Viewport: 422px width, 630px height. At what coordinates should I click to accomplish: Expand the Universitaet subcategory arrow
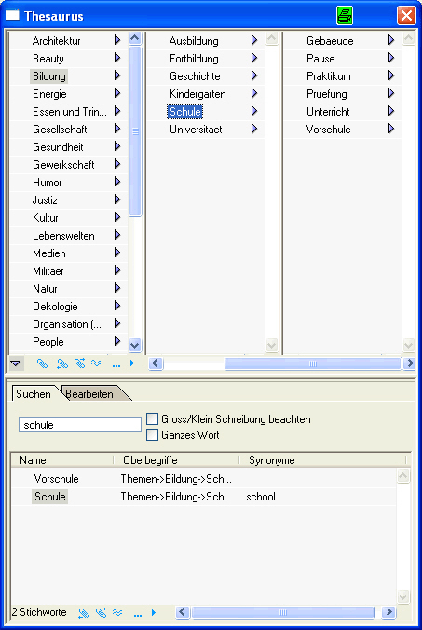(254, 129)
